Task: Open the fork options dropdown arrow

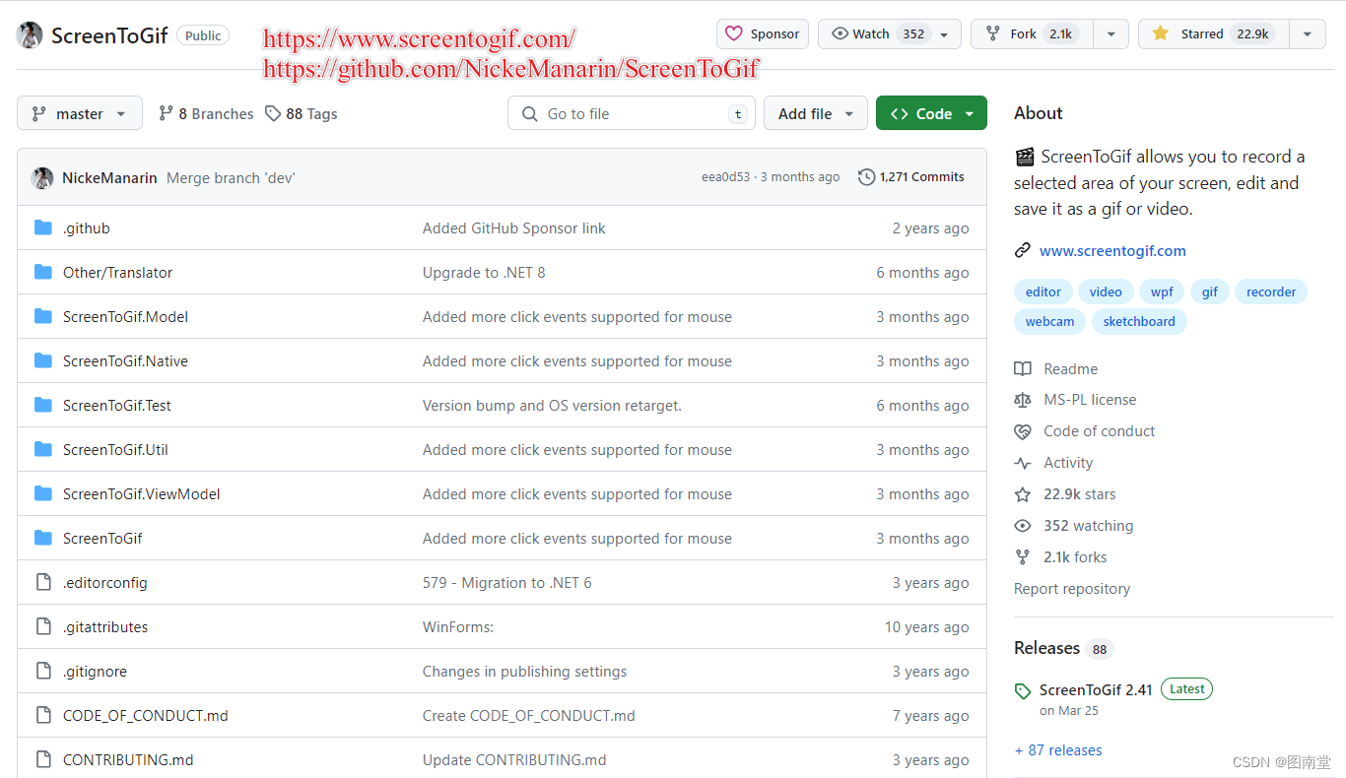Action: 1110,33
